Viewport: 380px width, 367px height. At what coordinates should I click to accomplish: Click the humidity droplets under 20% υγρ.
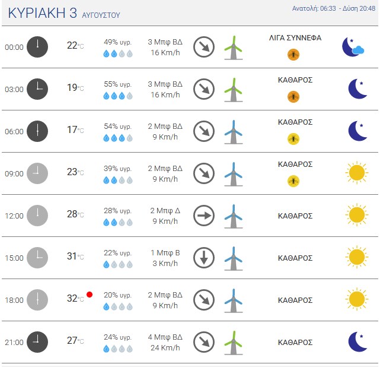pos(118,307)
